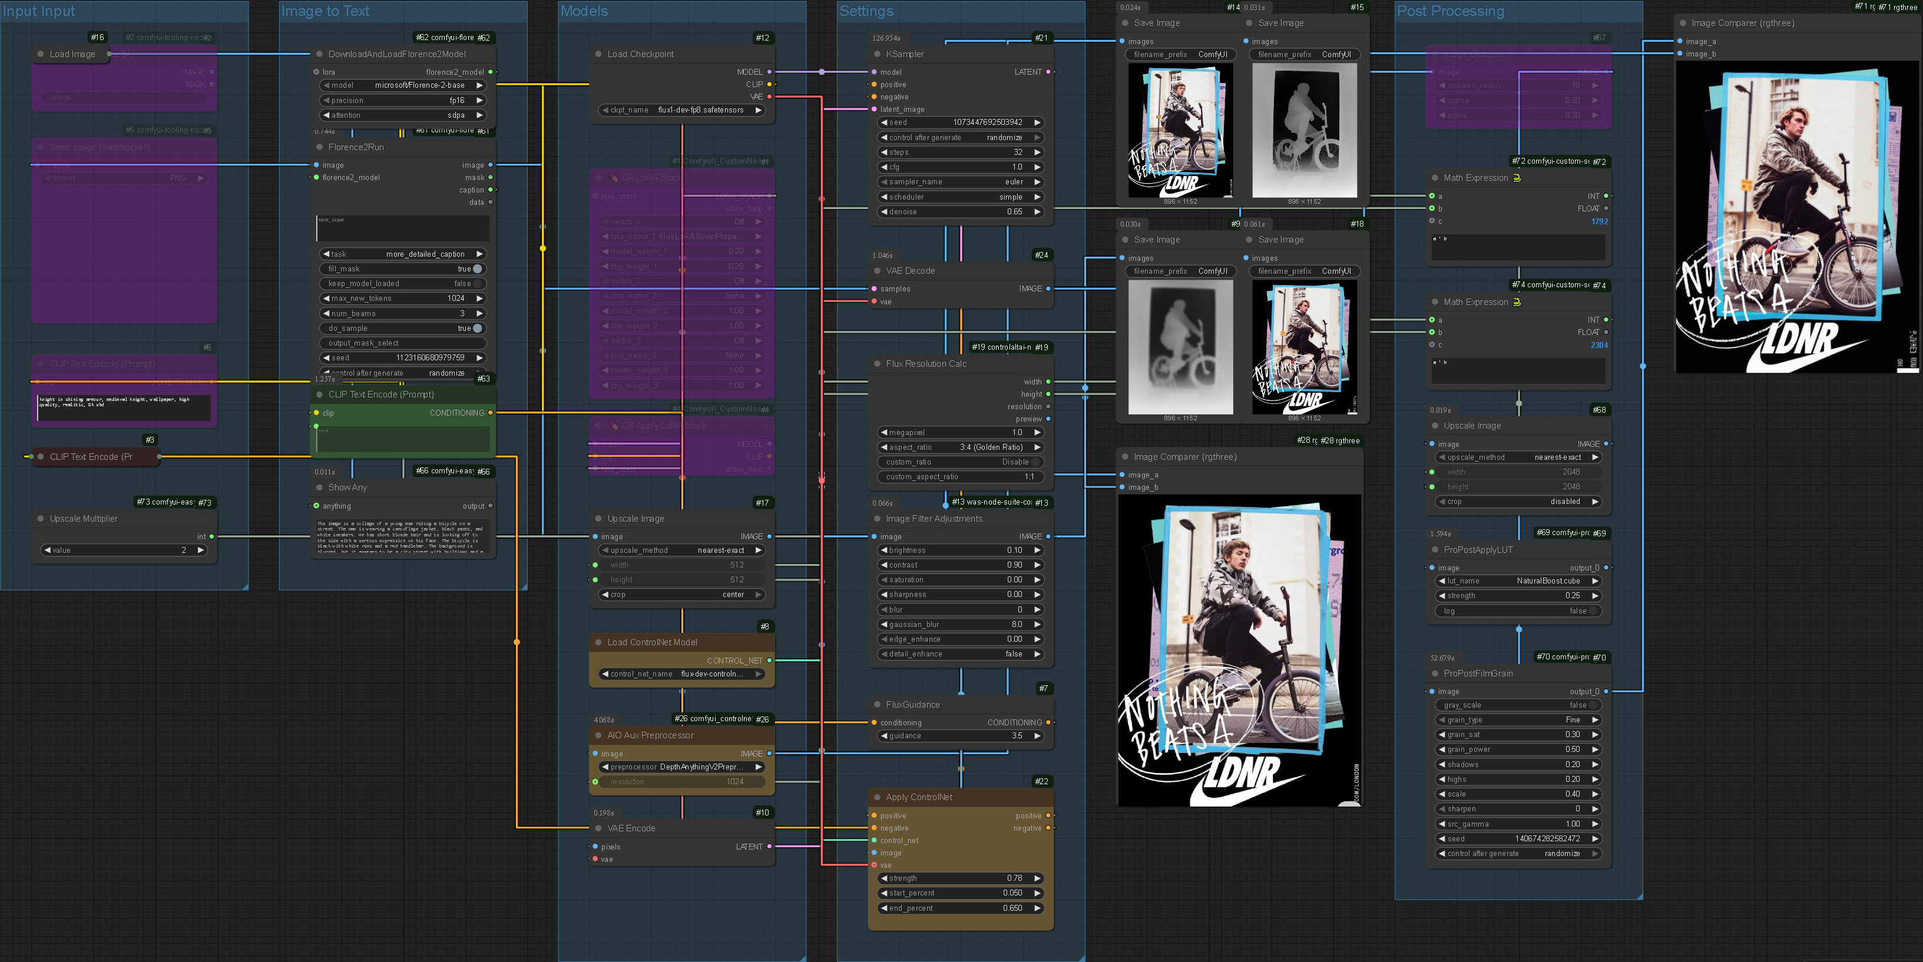
Task: Click the denoise 0.65 value in KSampler
Action: [1014, 212]
